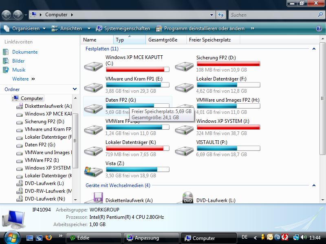326x244 pixels.
Task: Select Sicherung FP2 (D:) in folder tree
Action: 44,122
